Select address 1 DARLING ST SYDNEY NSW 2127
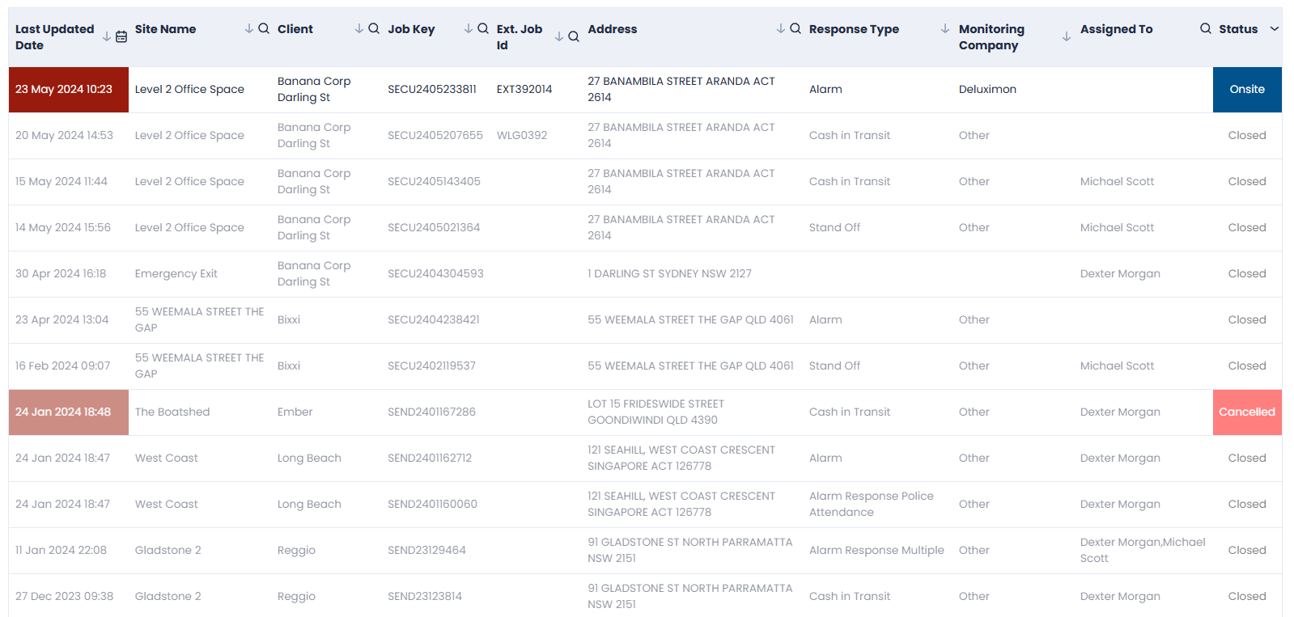Image resolution: width=1294 pixels, height=617 pixels. [669, 273]
